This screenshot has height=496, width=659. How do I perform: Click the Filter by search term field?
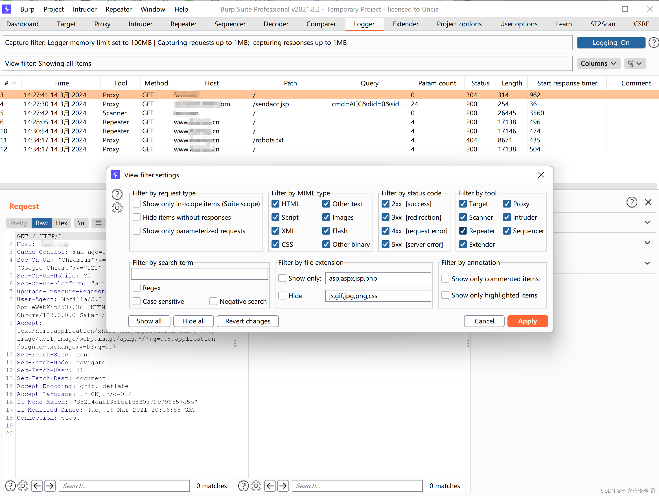199,274
